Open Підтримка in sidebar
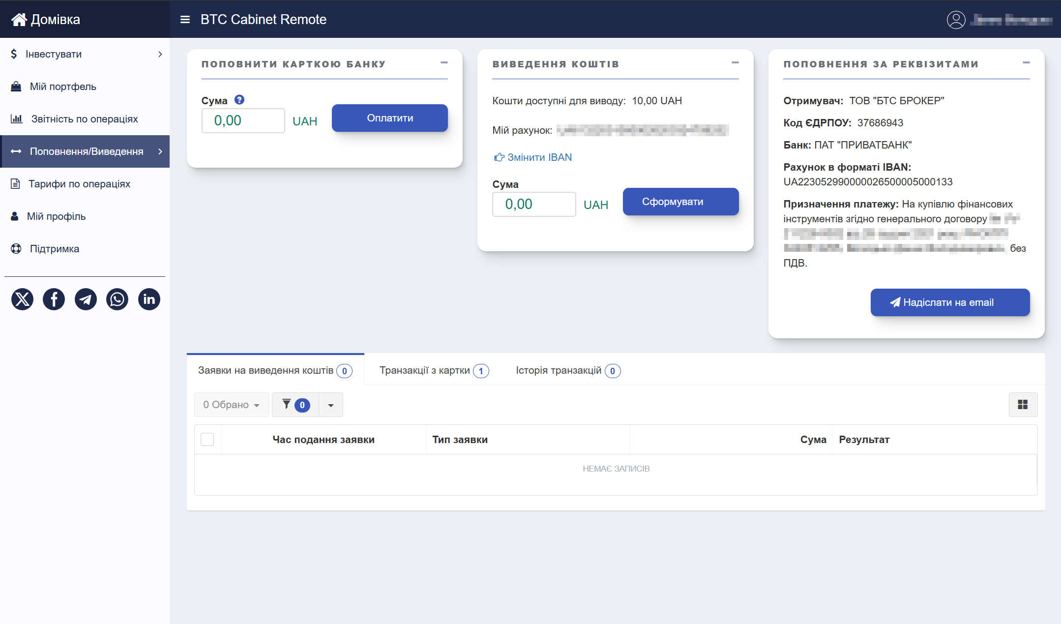This screenshot has height=624, width=1061. [85, 249]
